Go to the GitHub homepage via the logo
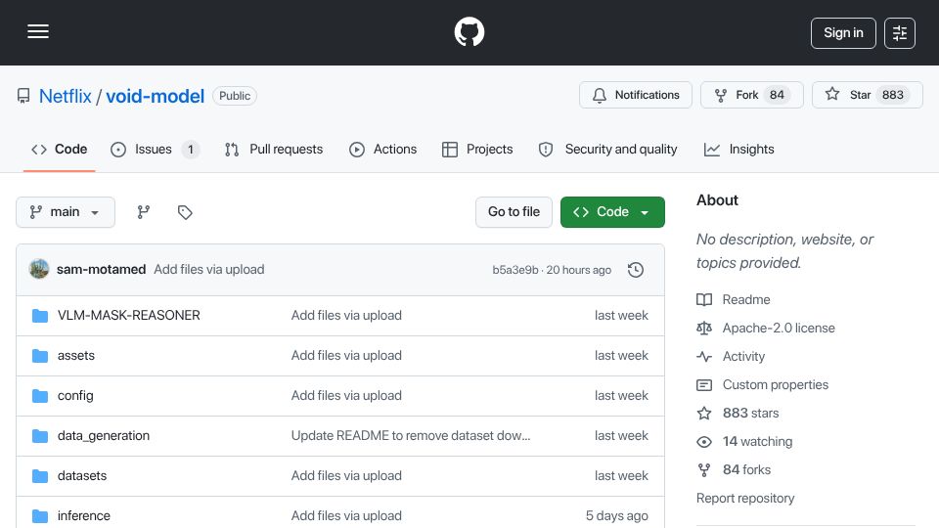Viewport: 939px width, 528px height. pos(469,31)
